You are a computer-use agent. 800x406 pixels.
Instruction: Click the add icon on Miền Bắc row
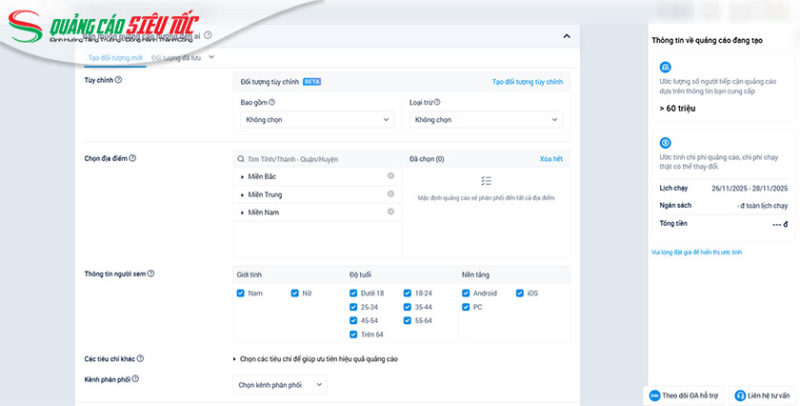390,176
